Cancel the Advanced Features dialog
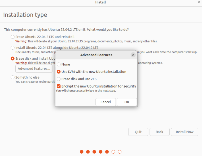This screenshot has width=202, height=156. pyautogui.click(x=106, y=102)
